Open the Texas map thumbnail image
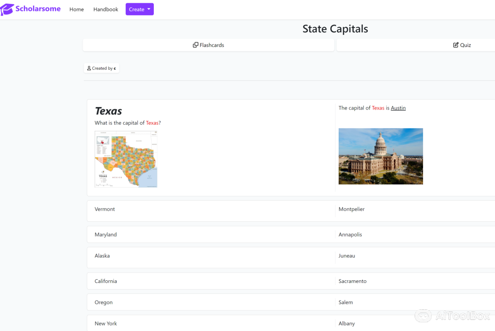This screenshot has width=495, height=331. [x=126, y=159]
